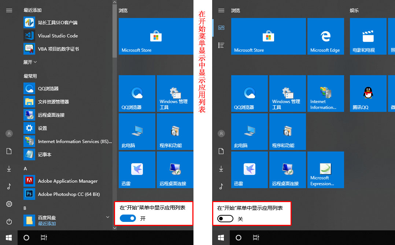395x245 pixels.
Task: Click the letter A header in app list
Action: (25, 168)
